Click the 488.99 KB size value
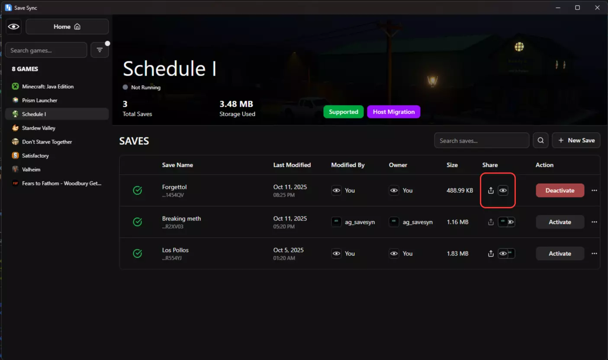The image size is (608, 360). [x=460, y=191]
